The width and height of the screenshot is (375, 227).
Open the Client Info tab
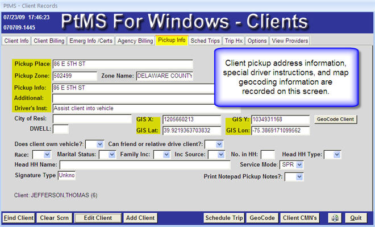point(16,41)
